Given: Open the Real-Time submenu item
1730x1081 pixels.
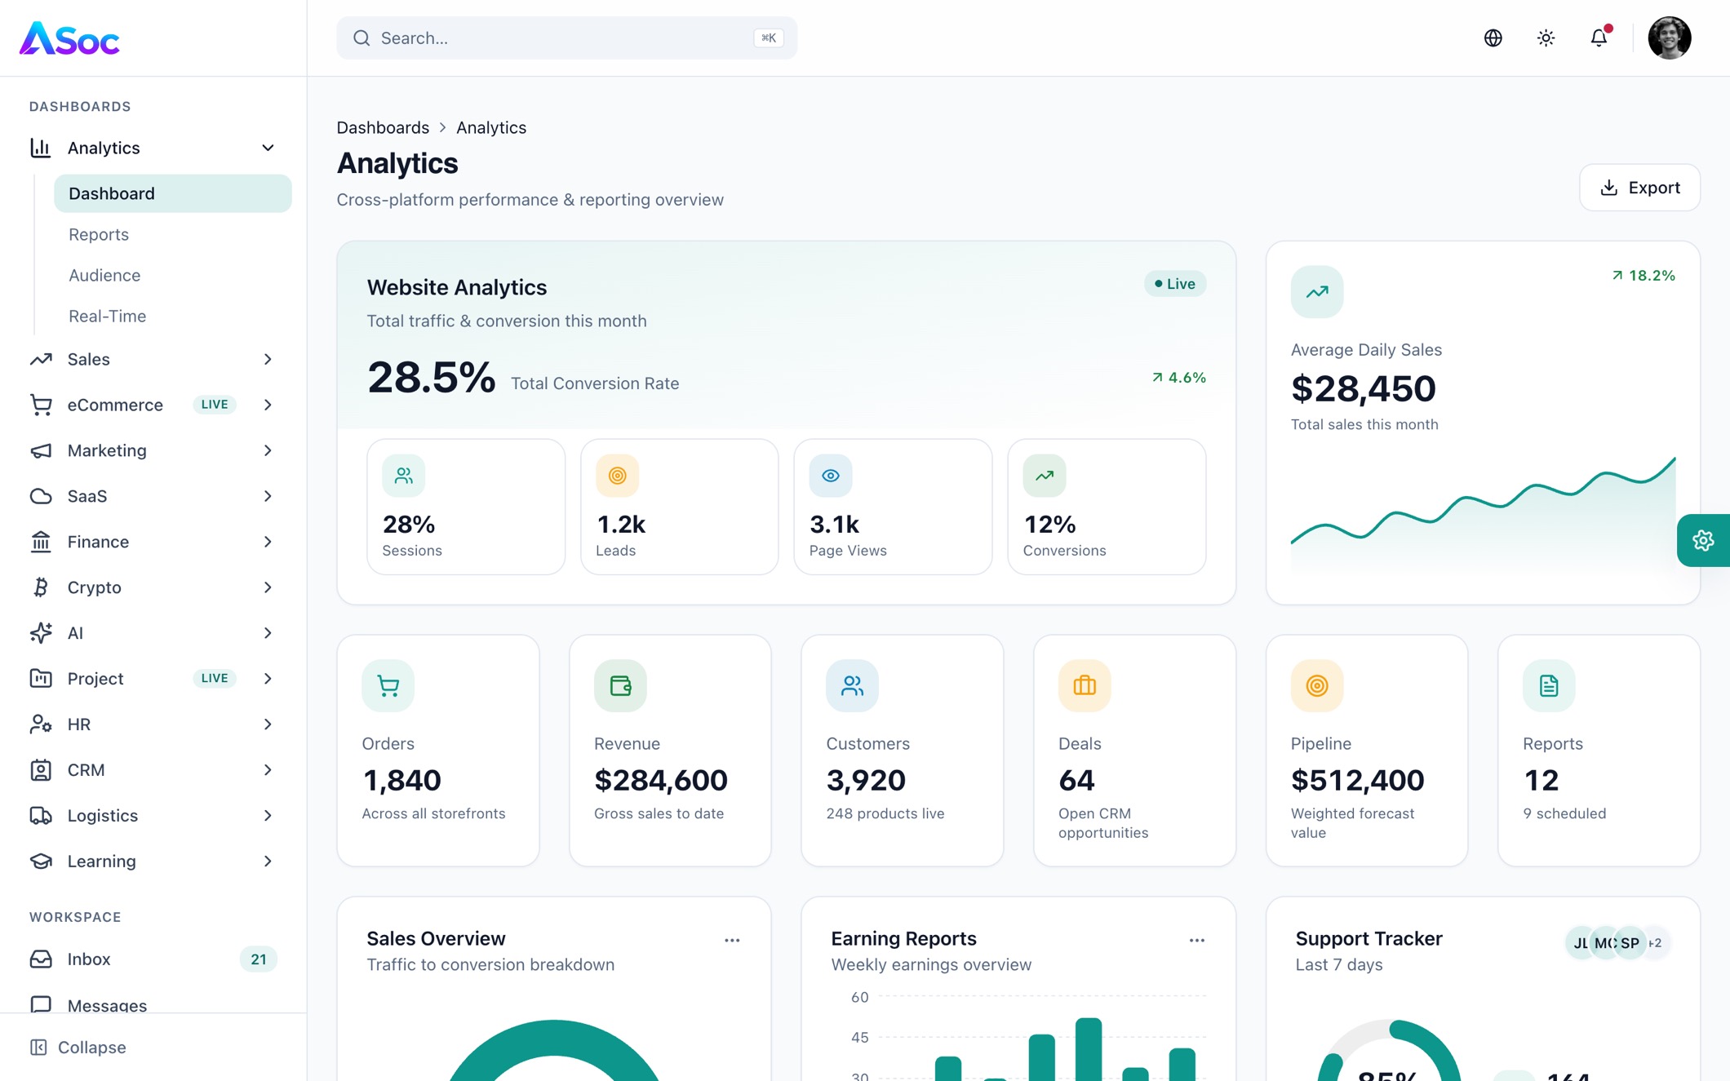Looking at the screenshot, I should coord(107,316).
